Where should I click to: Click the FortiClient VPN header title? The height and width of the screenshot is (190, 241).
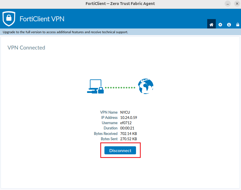[42, 19]
